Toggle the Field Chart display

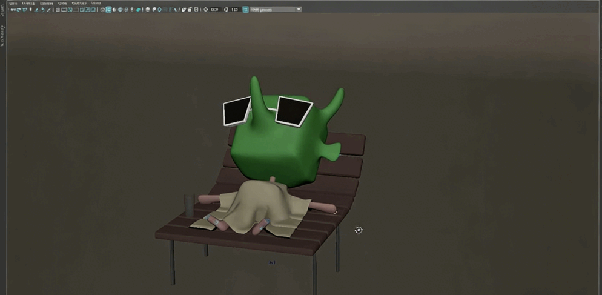pyautogui.click(x=82, y=10)
